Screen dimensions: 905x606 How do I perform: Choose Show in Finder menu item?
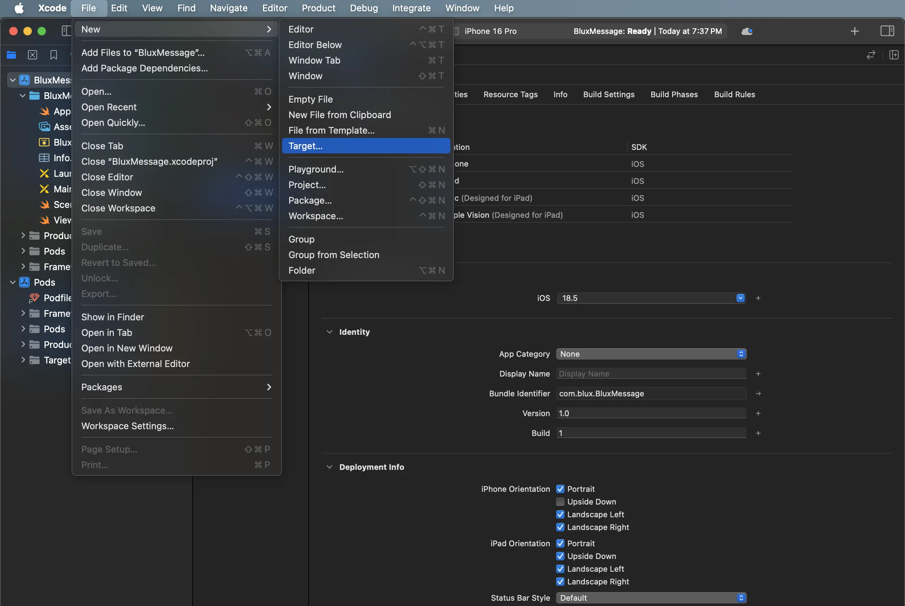tap(177, 317)
